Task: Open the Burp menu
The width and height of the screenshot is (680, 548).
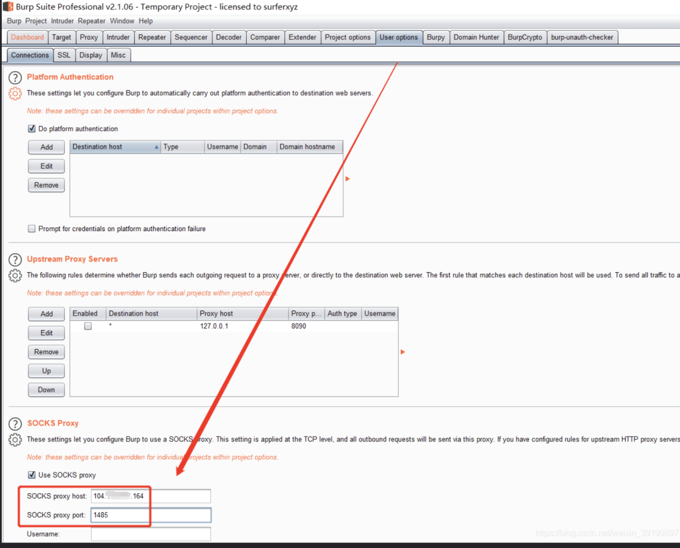Action: [x=14, y=21]
